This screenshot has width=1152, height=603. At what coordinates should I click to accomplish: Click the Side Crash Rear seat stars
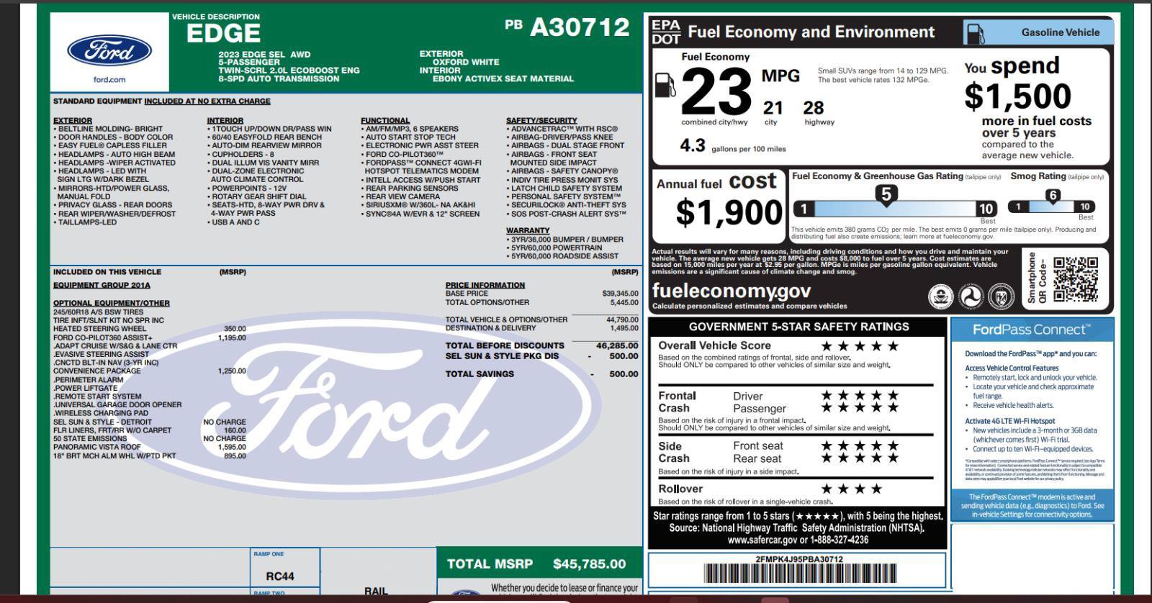pos(860,458)
